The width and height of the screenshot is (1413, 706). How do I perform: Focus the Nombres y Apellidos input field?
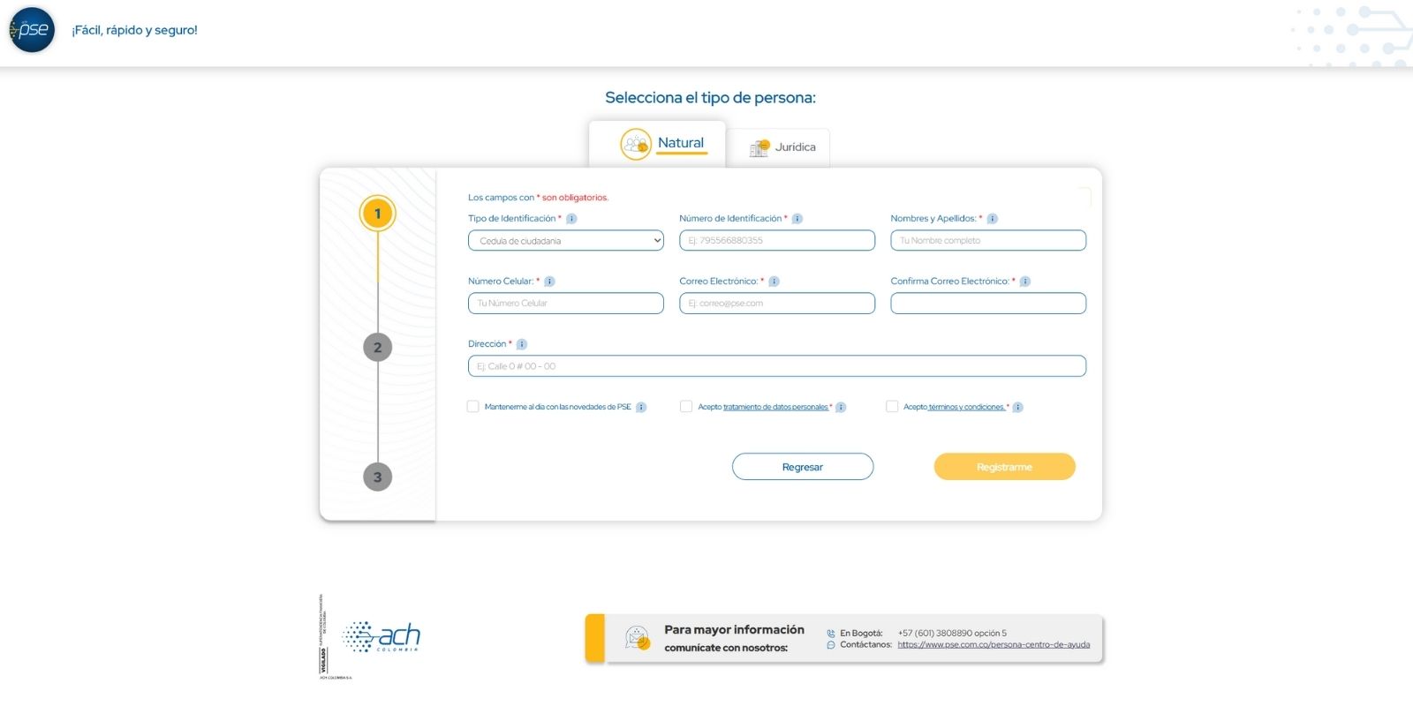click(x=988, y=240)
